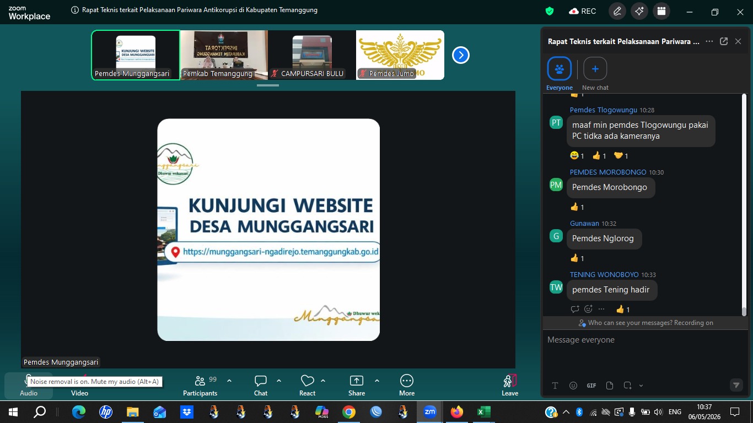Open Dropbox from the taskbar
753x423 pixels.
tap(186, 412)
